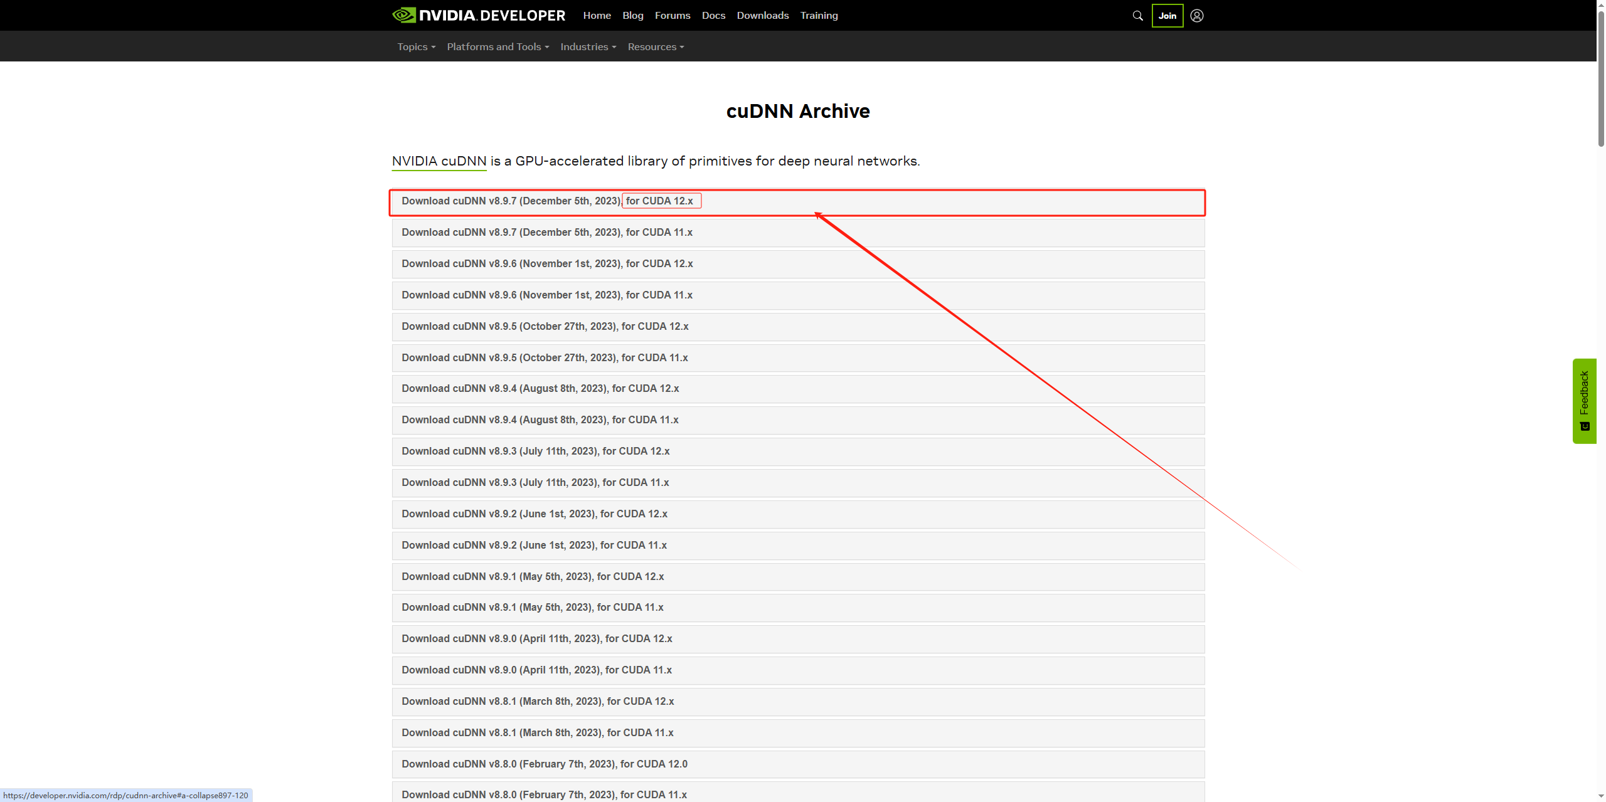The height and width of the screenshot is (802, 1606).
Task: Expand cuDNN v8.9.4 for CUDA 11.x
Action: click(x=798, y=420)
